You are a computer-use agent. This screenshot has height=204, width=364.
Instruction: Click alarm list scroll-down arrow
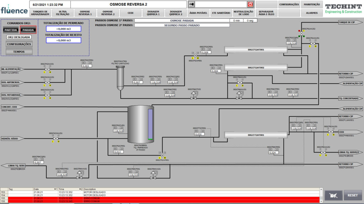pos(321,201)
